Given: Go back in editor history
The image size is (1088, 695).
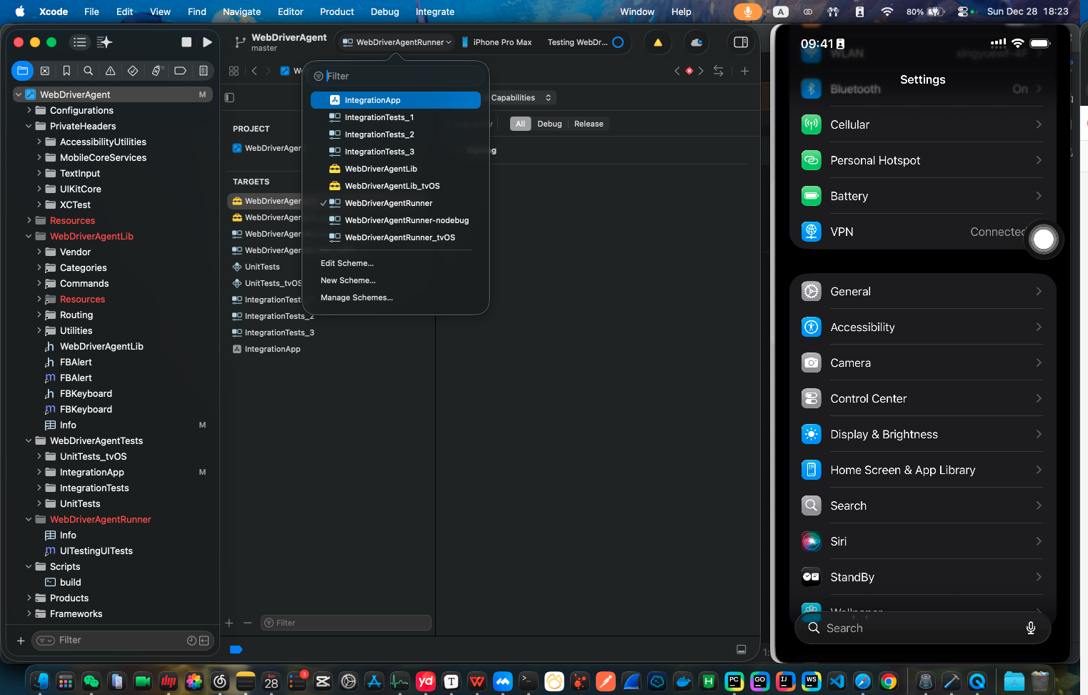Looking at the screenshot, I should click(254, 71).
